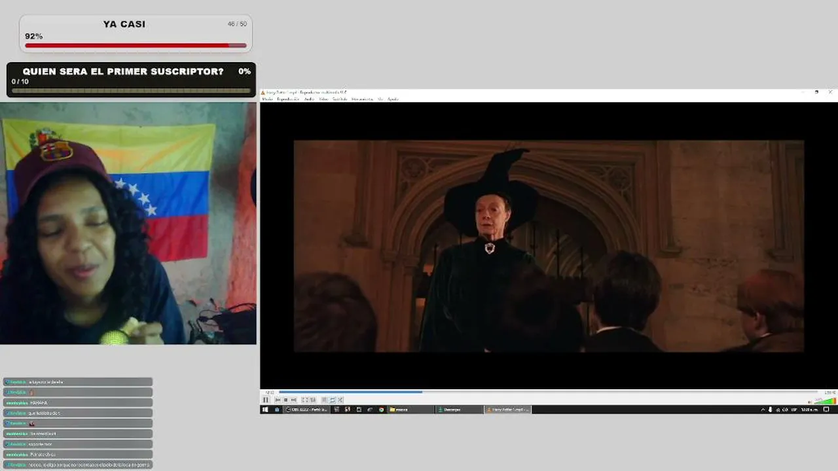The width and height of the screenshot is (838, 471).
Task: Open the Ayuda menu
Action: click(x=393, y=99)
